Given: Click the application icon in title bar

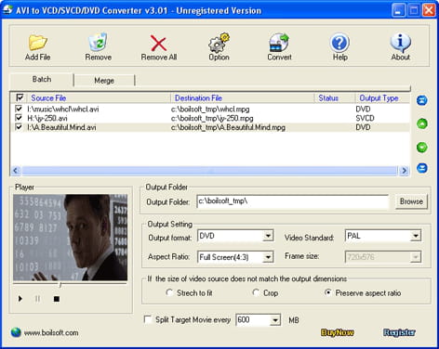Looking at the screenshot, I should coord(7,9).
